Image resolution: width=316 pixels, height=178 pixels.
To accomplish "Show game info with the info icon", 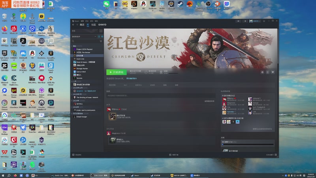I will [x=268, y=72].
